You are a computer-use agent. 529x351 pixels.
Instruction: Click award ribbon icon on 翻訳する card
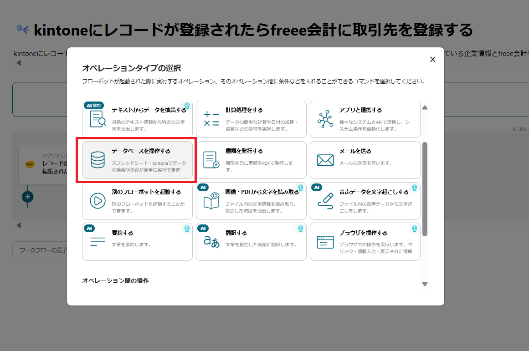[x=301, y=229]
